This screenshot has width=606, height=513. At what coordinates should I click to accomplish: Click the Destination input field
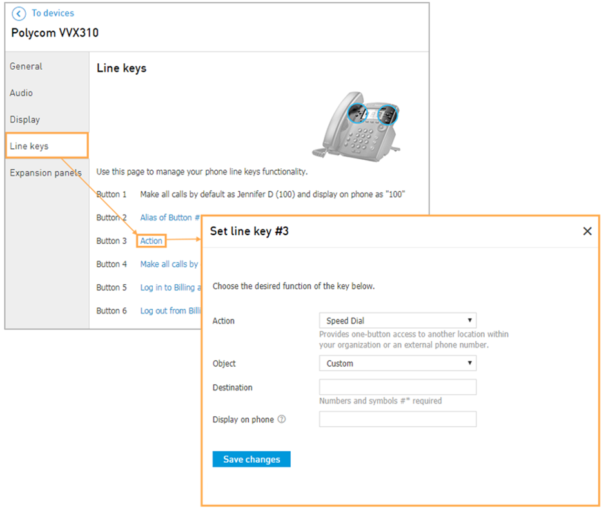click(398, 387)
